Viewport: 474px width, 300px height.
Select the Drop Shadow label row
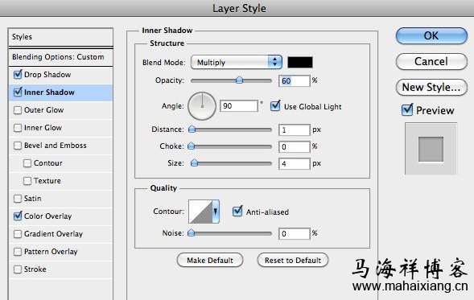[61, 74]
